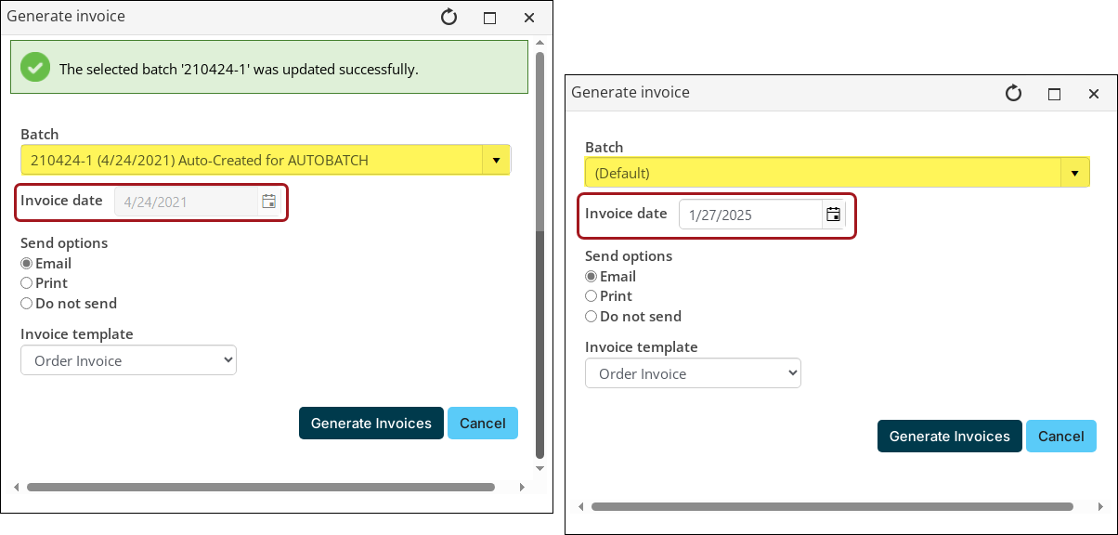The width and height of the screenshot is (1118, 535).
Task: Click Cancel in right window
Action: click(1061, 436)
